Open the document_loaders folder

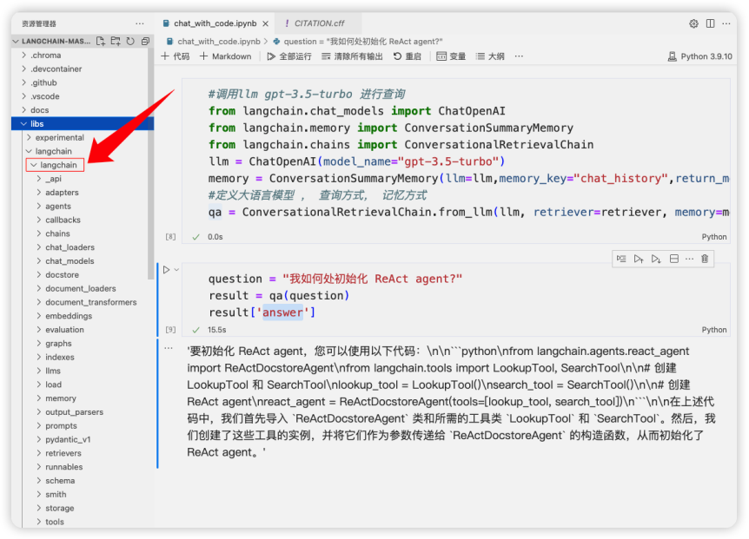83,288
